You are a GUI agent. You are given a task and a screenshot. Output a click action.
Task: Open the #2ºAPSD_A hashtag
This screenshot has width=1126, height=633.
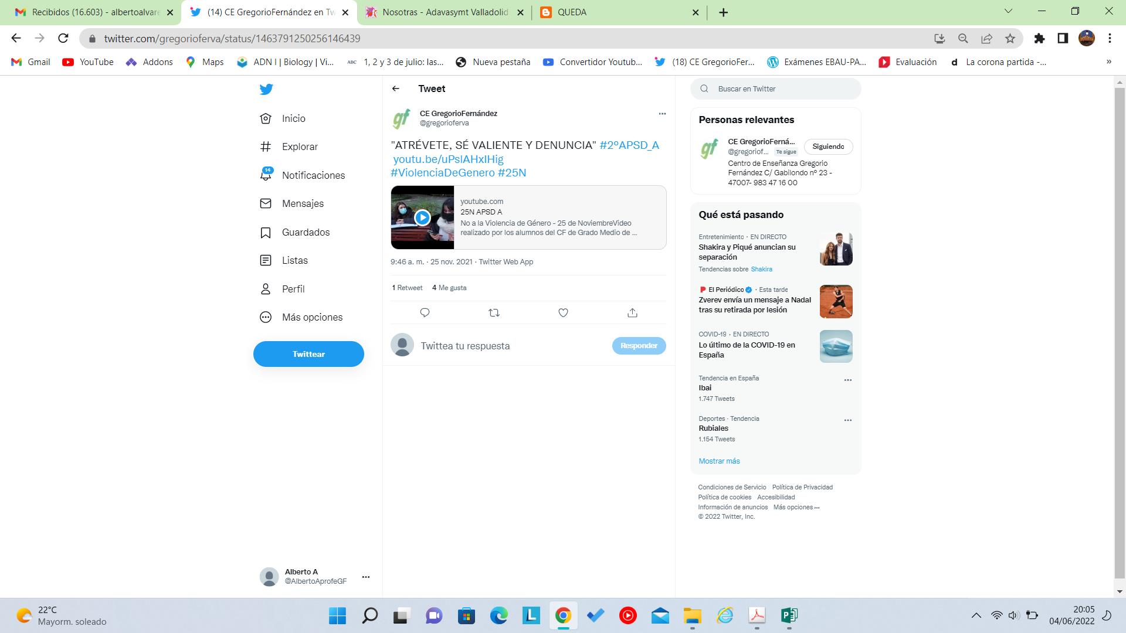point(629,145)
